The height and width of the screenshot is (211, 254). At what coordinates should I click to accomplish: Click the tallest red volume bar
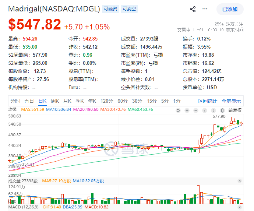point(198,194)
